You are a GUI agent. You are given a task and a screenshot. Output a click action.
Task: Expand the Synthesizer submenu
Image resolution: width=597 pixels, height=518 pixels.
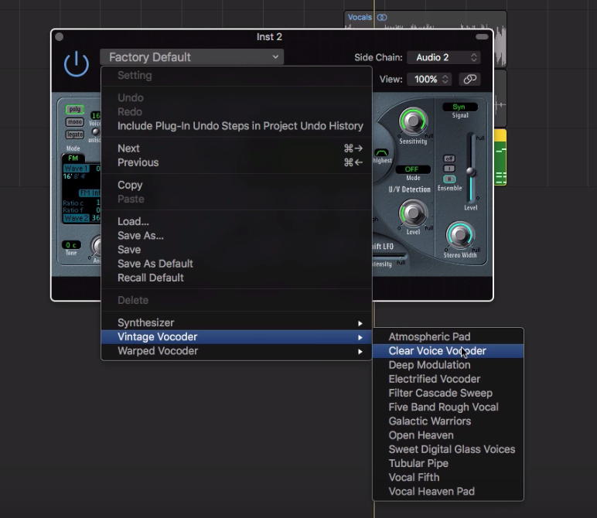tap(237, 322)
